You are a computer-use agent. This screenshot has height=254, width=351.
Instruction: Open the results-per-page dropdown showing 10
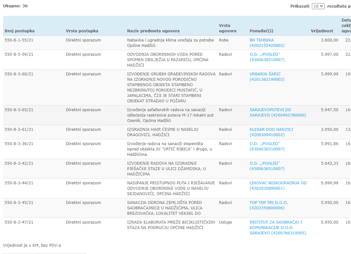[318, 6]
